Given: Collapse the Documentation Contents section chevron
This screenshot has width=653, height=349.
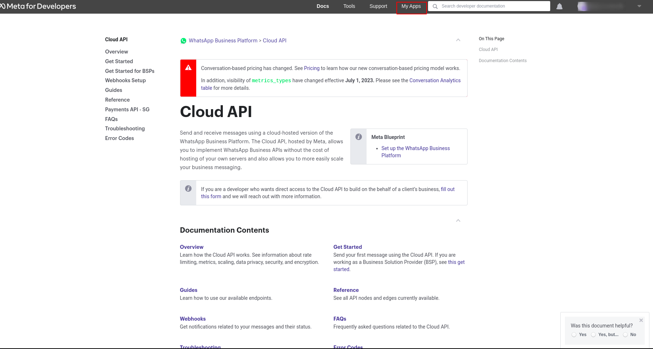Looking at the screenshot, I should 458,220.
